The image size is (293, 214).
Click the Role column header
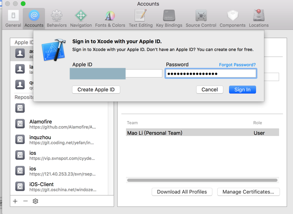(x=257, y=123)
